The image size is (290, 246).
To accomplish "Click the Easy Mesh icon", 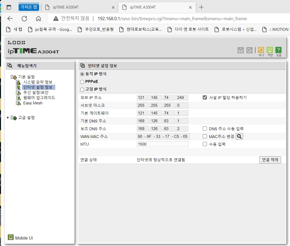I will tap(18, 103).
